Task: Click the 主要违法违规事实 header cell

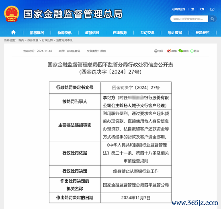Action: tap(75, 125)
